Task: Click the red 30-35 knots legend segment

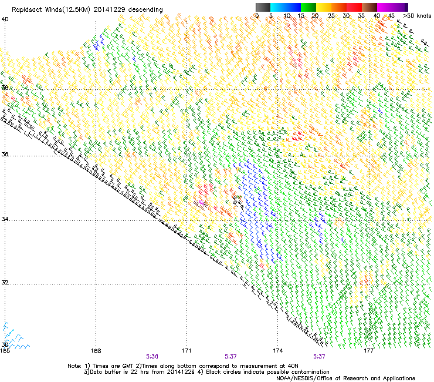Action: (354, 7)
